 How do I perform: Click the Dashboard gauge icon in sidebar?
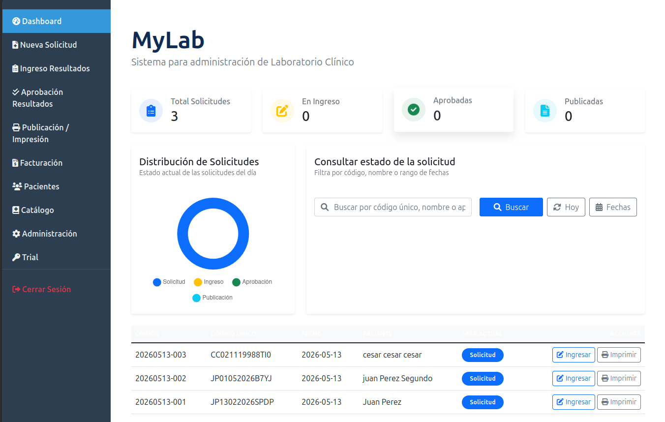(x=16, y=21)
